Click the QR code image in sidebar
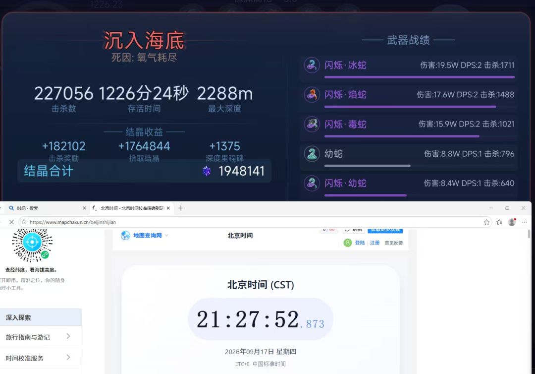 click(32, 245)
